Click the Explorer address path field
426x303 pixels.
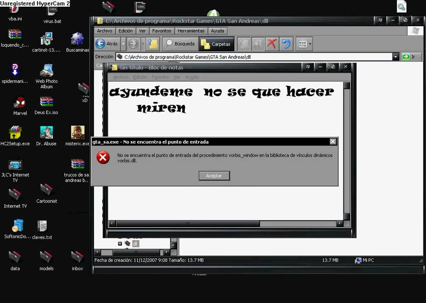pyautogui.click(x=254, y=57)
